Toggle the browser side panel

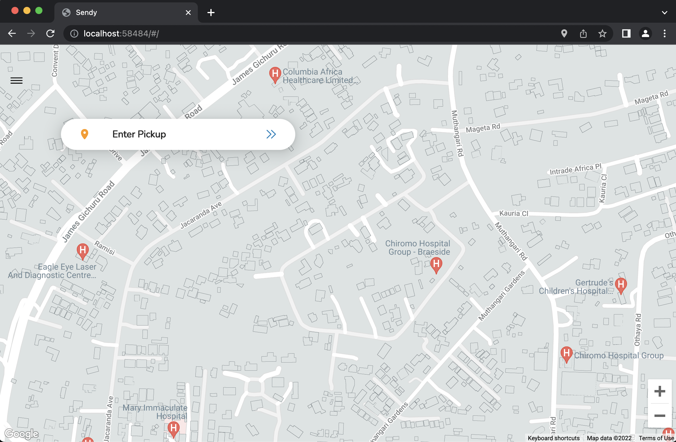pos(626,33)
